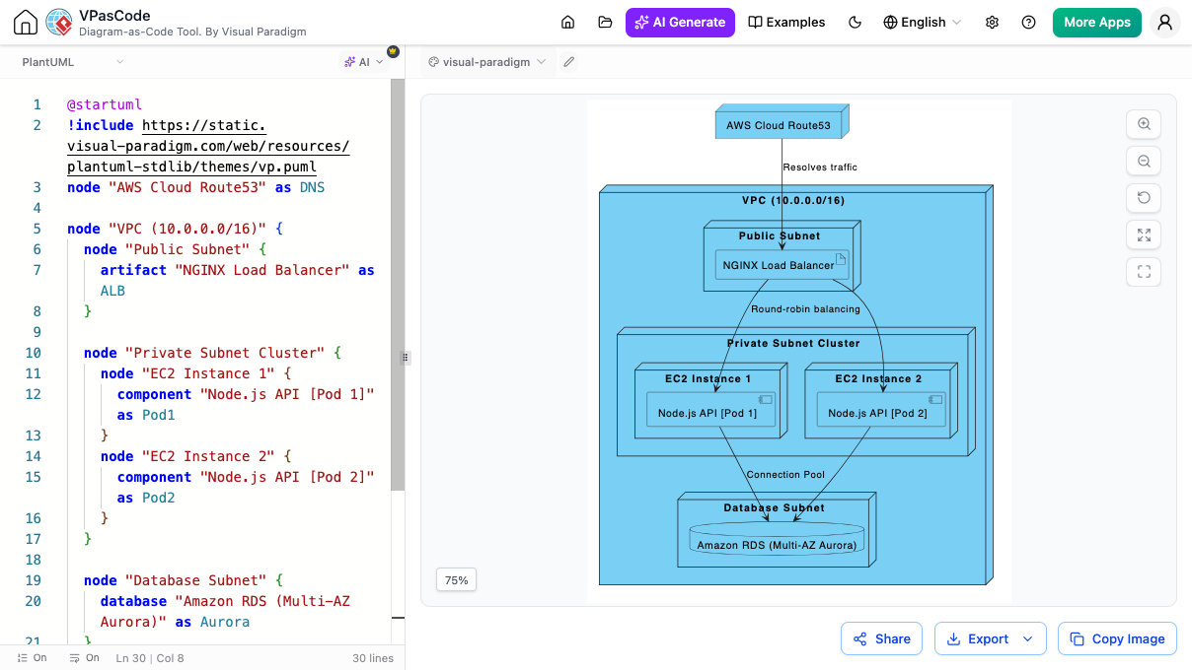The width and height of the screenshot is (1192, 670).
Task: Click the EC2 Instance 2 node title
Action: pos(878,378)
